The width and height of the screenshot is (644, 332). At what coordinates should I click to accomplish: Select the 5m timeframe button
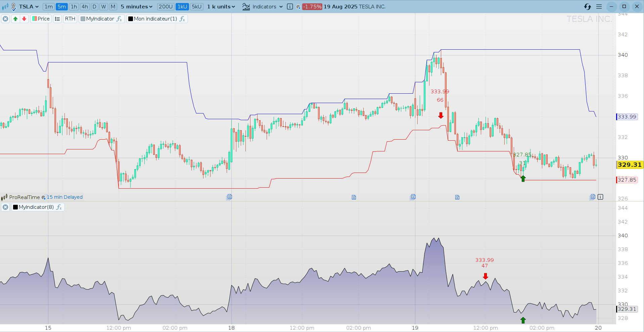[x=62, y=7]
